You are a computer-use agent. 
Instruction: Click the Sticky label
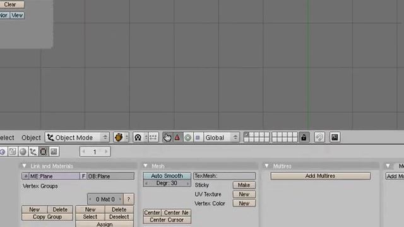202,185
